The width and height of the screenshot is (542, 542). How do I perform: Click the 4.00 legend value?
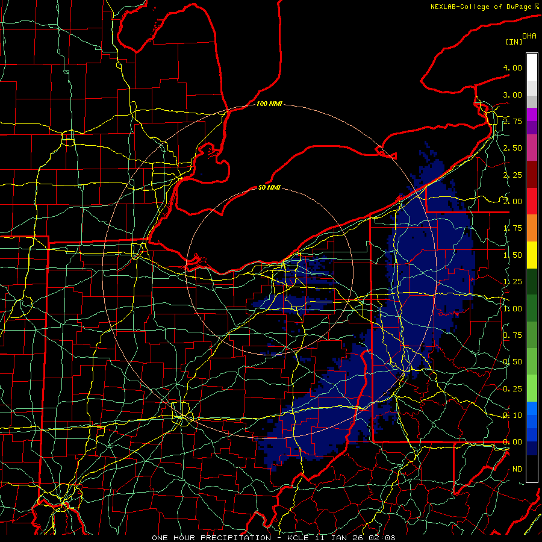512,67
